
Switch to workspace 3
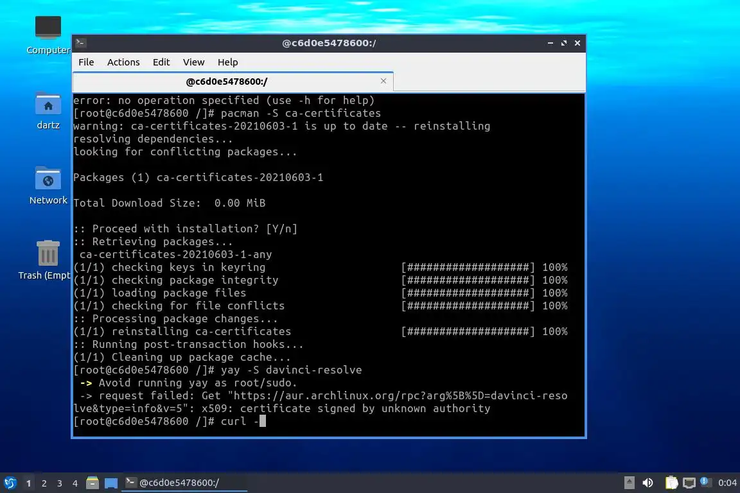[60, 483]
